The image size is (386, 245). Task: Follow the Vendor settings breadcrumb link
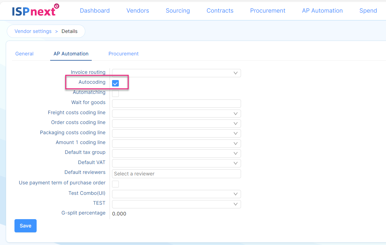click(x=33, y=31)
